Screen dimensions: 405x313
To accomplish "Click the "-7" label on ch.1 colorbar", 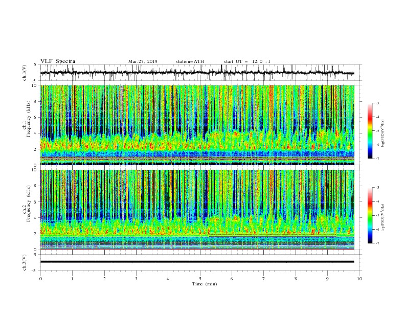I will (x=377, y=159).
